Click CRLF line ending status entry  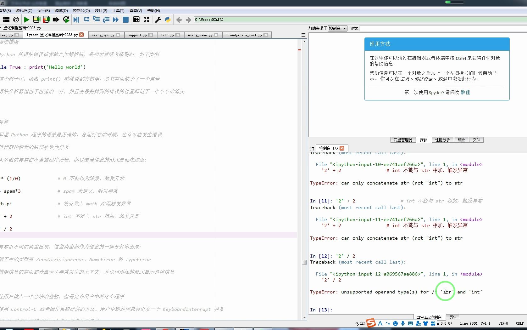[520, 323]
